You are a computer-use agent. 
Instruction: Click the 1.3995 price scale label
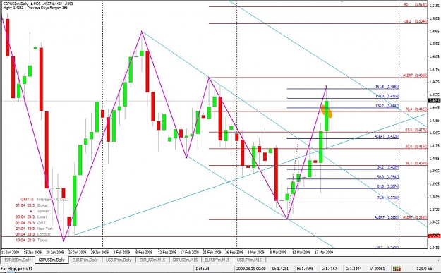tap(435, 171)
